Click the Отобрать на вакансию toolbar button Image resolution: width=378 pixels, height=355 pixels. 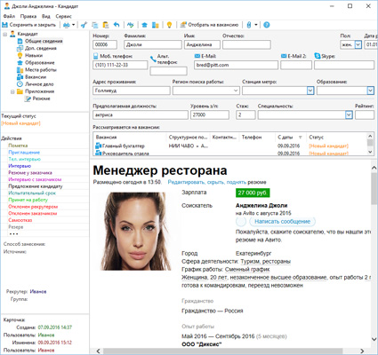(x=209, y=25)
